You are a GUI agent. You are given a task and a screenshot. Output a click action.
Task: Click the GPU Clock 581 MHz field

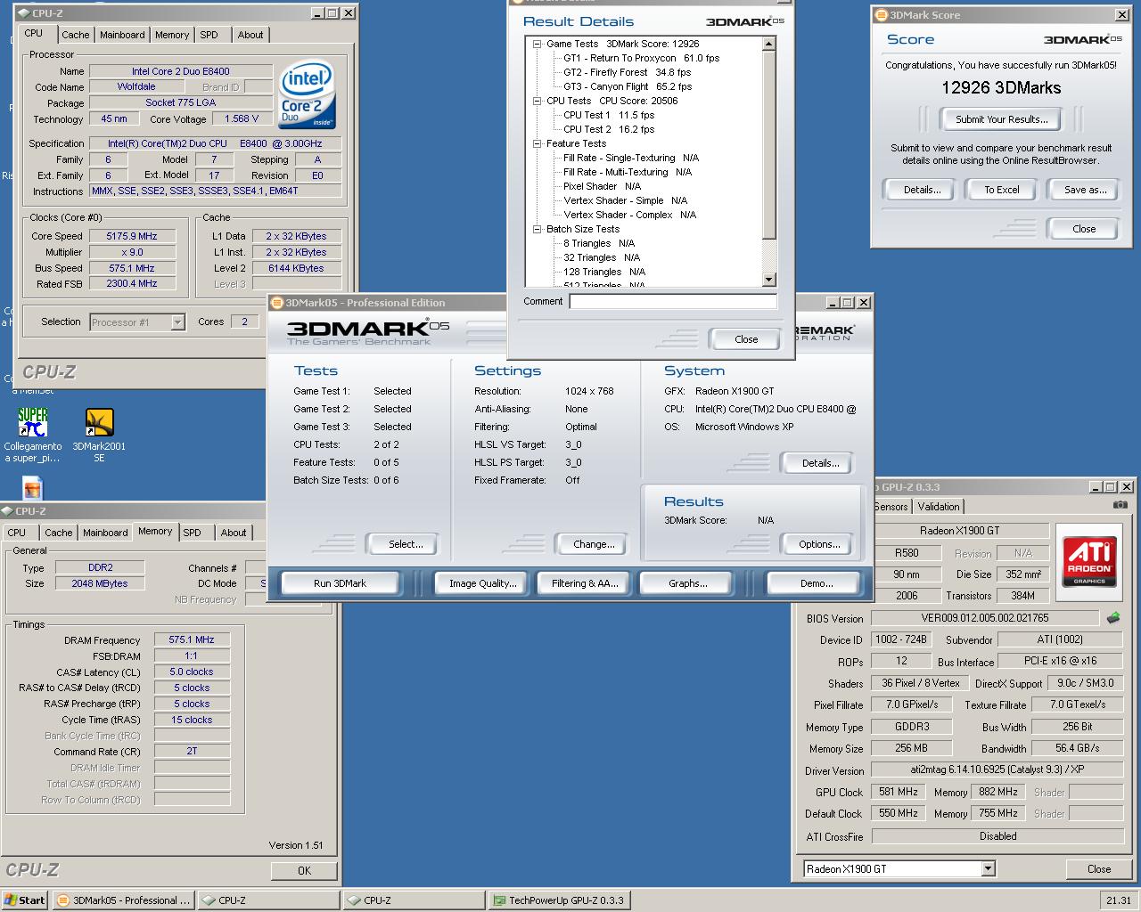[x=899, y=792]
